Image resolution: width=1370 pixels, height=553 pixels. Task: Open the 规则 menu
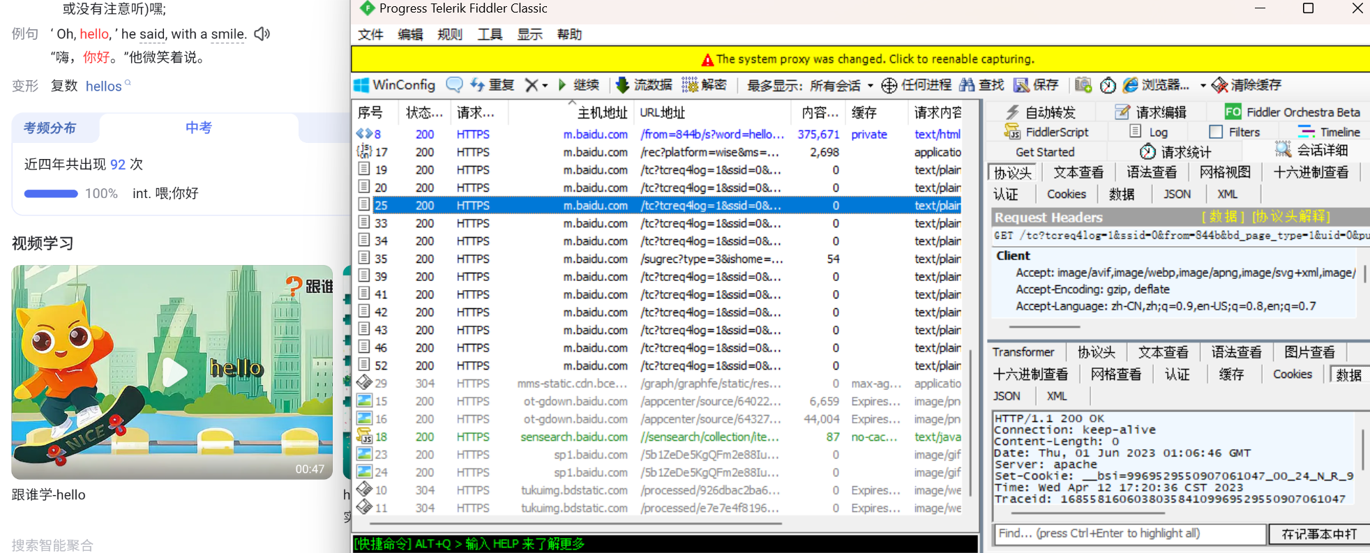pyautogui.click(x=450, y=35)
